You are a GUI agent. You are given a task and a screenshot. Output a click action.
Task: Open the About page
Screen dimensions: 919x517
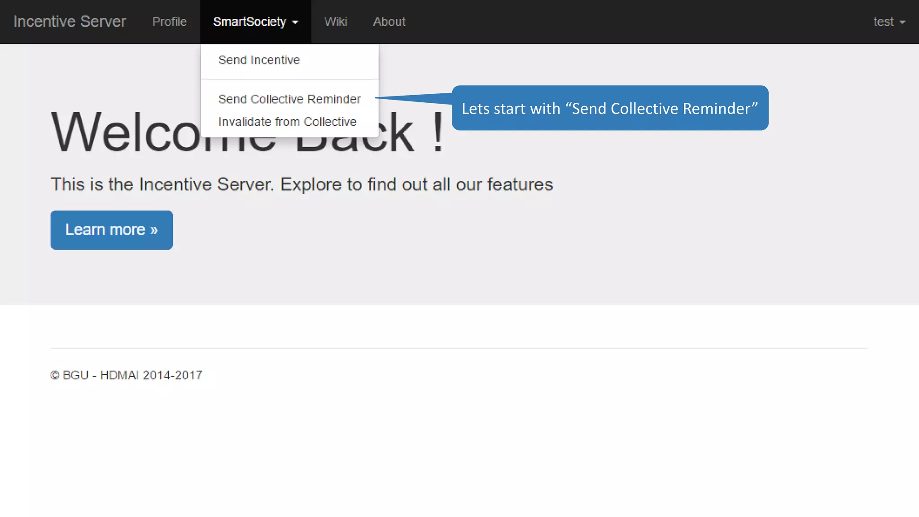coord(389,22)
